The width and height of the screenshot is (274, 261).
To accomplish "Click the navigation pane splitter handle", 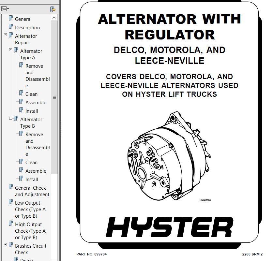I will pos(60,129).
